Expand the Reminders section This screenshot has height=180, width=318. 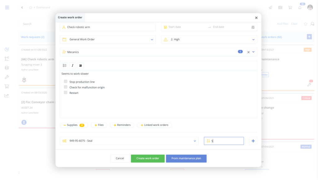click(x=122, y=125)
